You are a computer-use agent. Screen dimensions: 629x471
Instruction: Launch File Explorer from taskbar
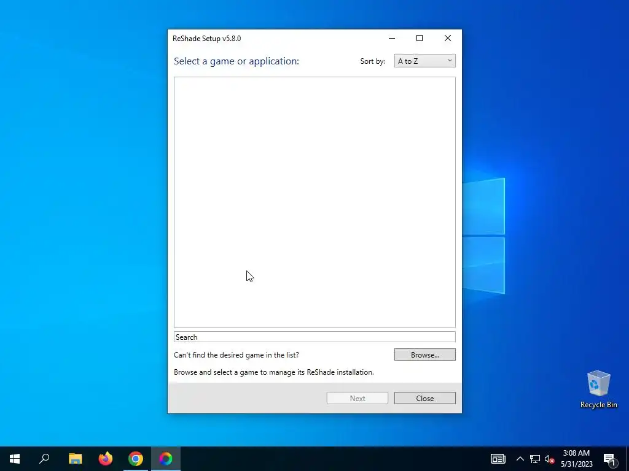[75, 459]
